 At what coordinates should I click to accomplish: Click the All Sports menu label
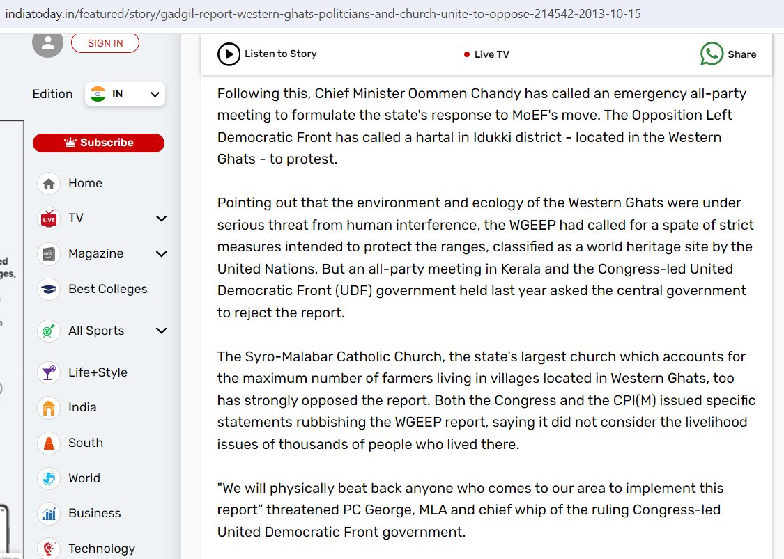[x=96, y=331]
